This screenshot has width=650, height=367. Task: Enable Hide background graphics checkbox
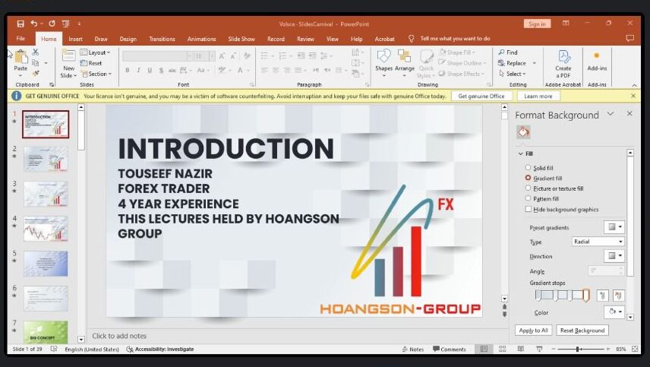[x=529, y=209]
